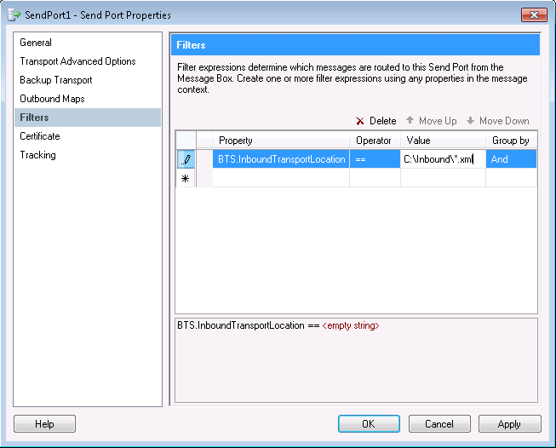
Task: Select the Filters page
Action: pos(88,118)
